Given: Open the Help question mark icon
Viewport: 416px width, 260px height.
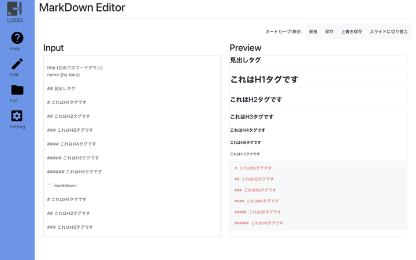Looking at the screenshot, I should [x=17, y=38].
